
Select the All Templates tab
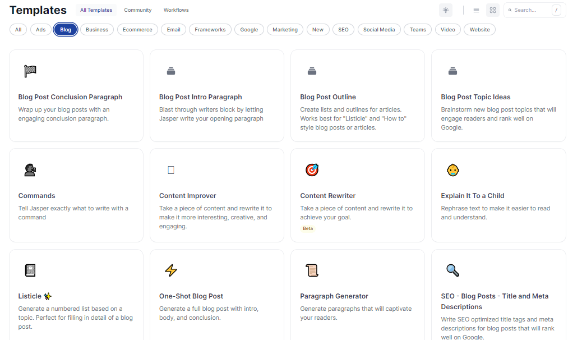(96, 10)
